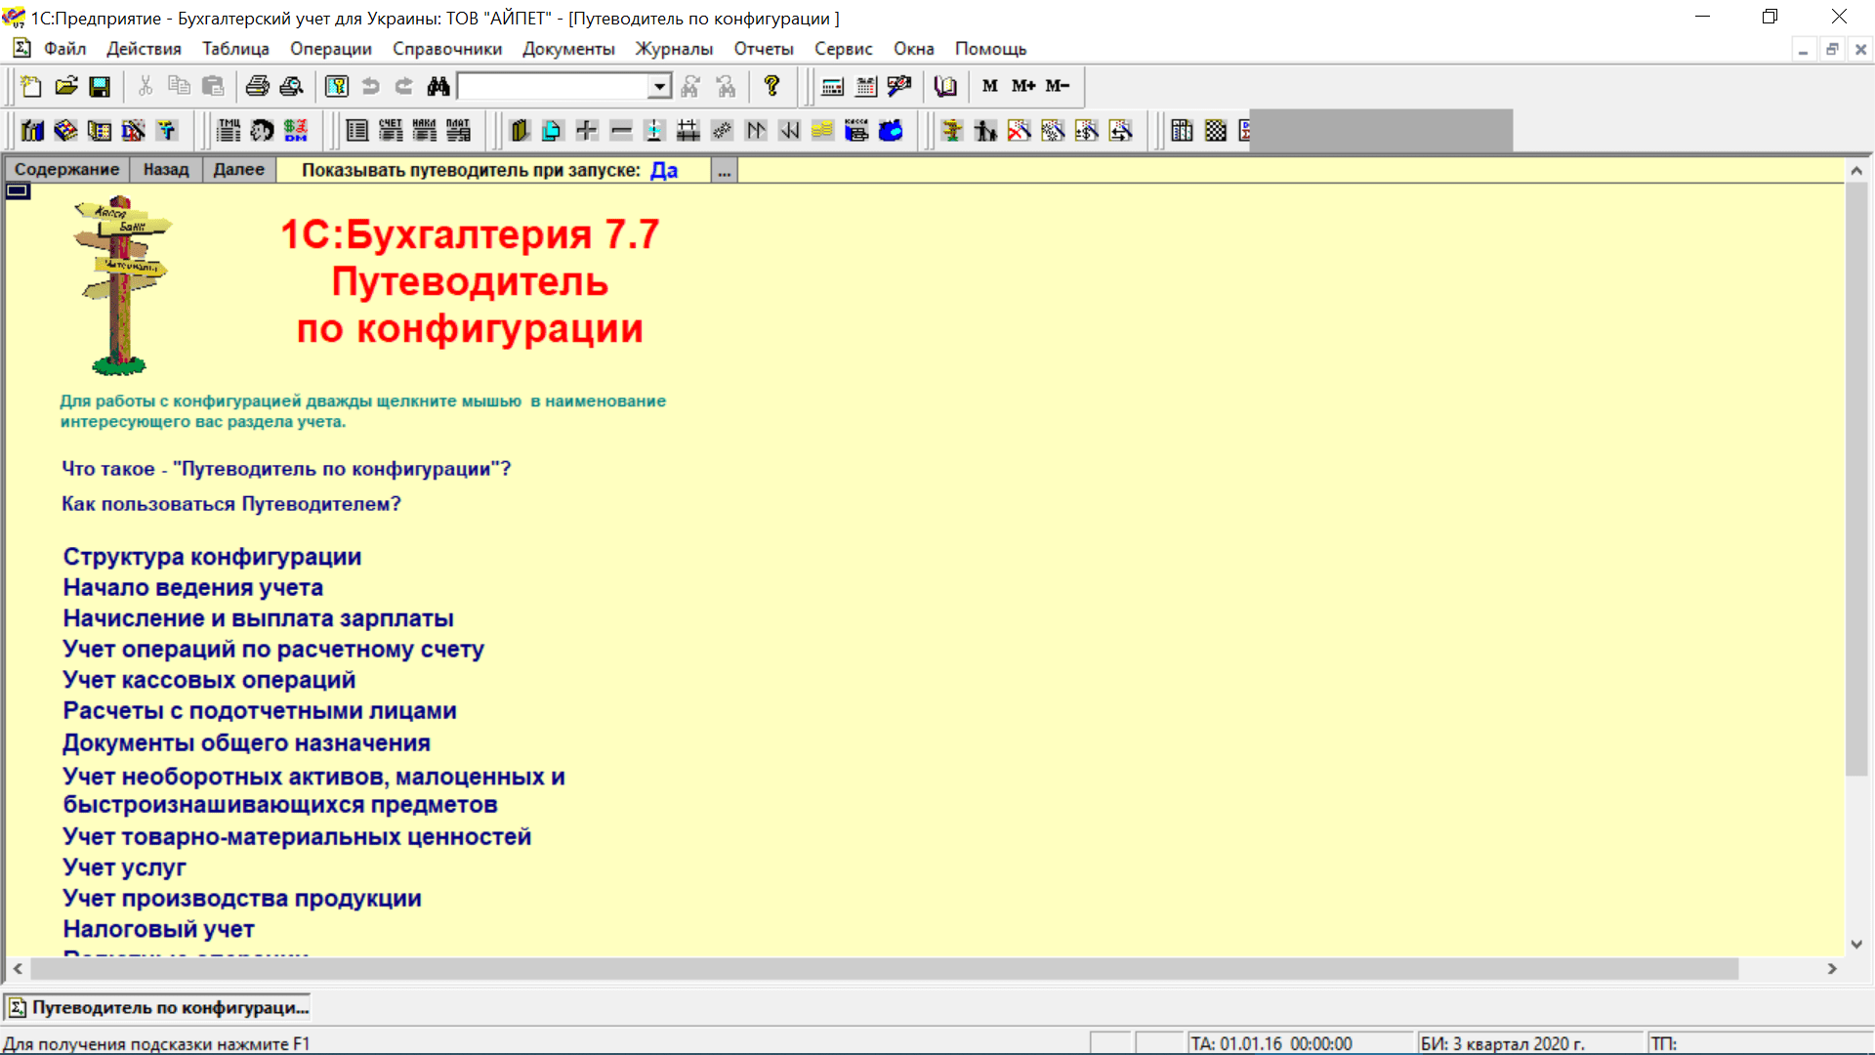Click the Paste clipboard icon
Image resolution: width=1875 pixels, height=1055 pixels.
pyautogui.click(x=213, y=86)
